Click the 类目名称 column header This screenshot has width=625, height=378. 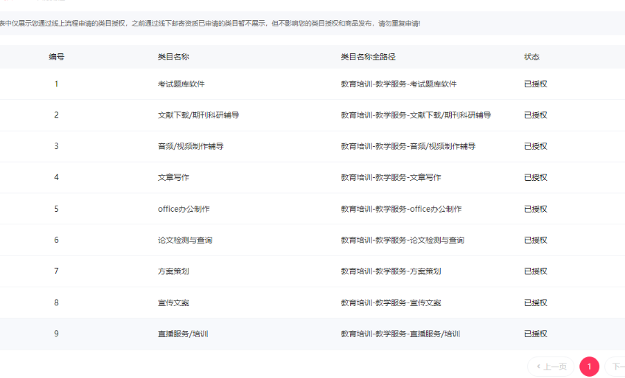coord(173,57)
